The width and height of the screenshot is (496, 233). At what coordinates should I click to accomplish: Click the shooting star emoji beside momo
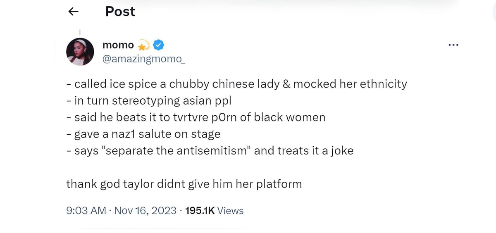point(143,45)
